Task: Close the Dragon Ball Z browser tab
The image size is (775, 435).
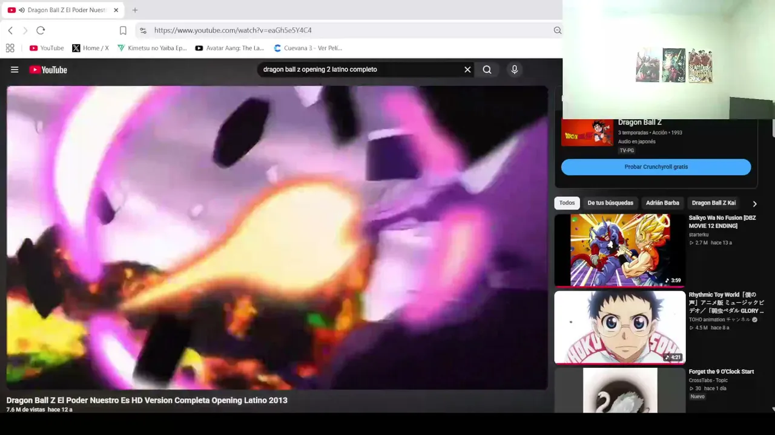Action: [116, 10]
